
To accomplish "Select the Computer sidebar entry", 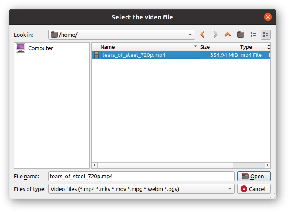I will click(35, 48).
